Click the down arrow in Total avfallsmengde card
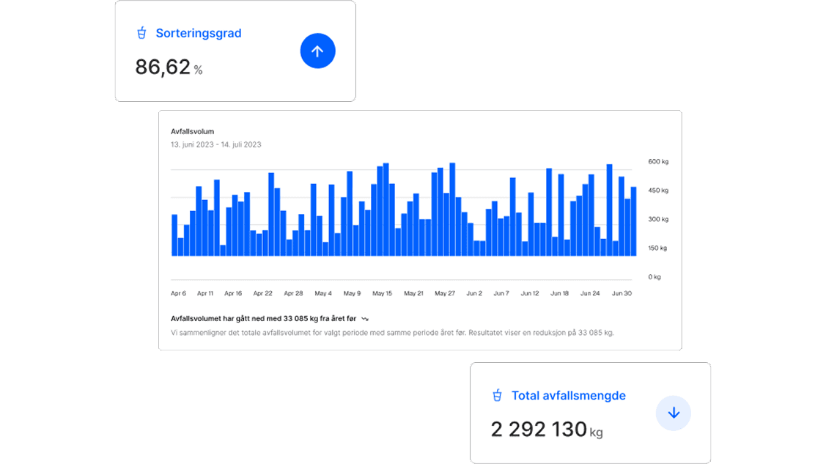The image size is (826, 464). click(x=673, y=413)
